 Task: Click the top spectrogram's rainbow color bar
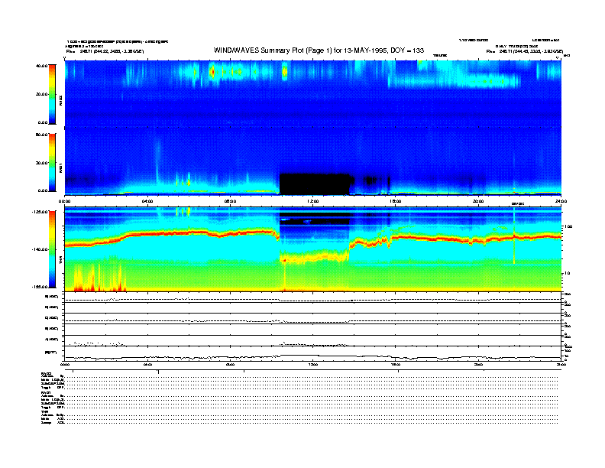pyautogui.click(x=52, y=95)
